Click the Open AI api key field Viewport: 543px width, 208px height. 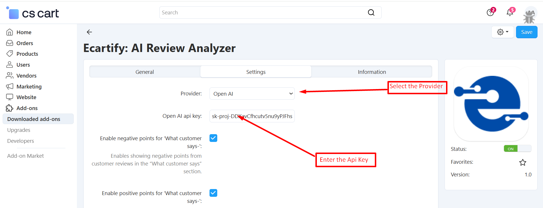(x=252, y=116)
